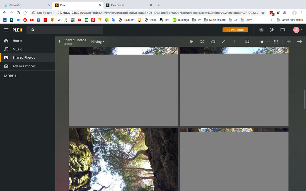Open the Plex hamburger sidebar menu

[6, 30]
